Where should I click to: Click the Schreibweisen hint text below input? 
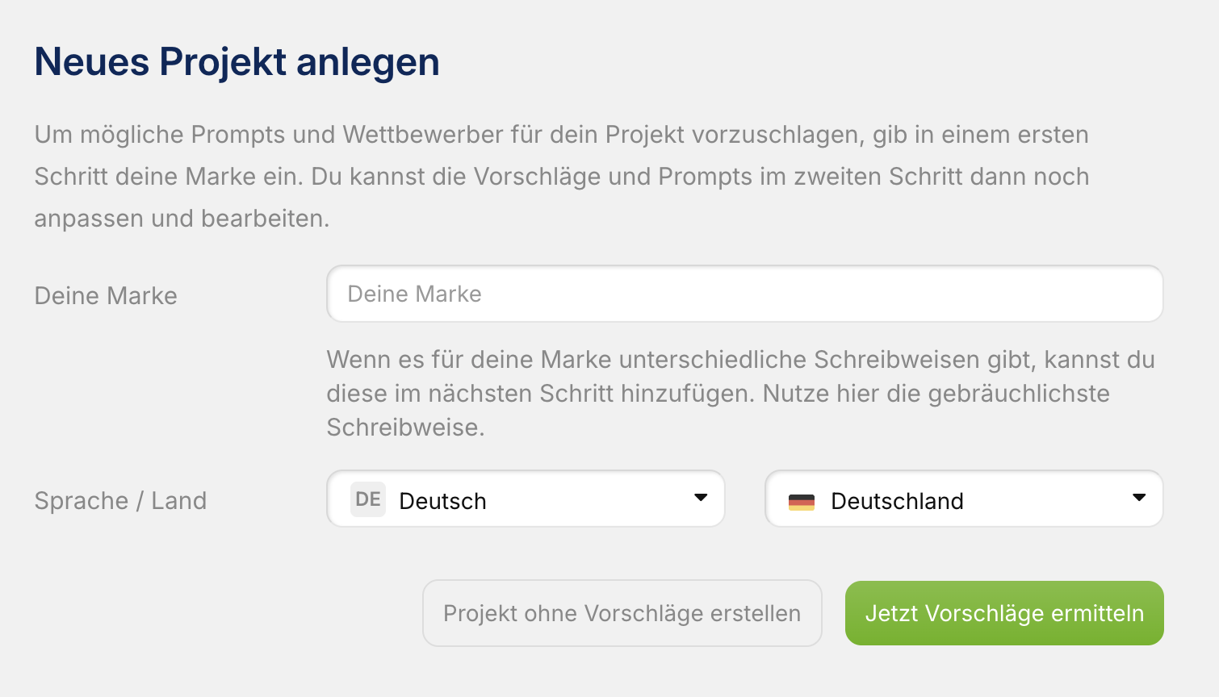(740, 360)
